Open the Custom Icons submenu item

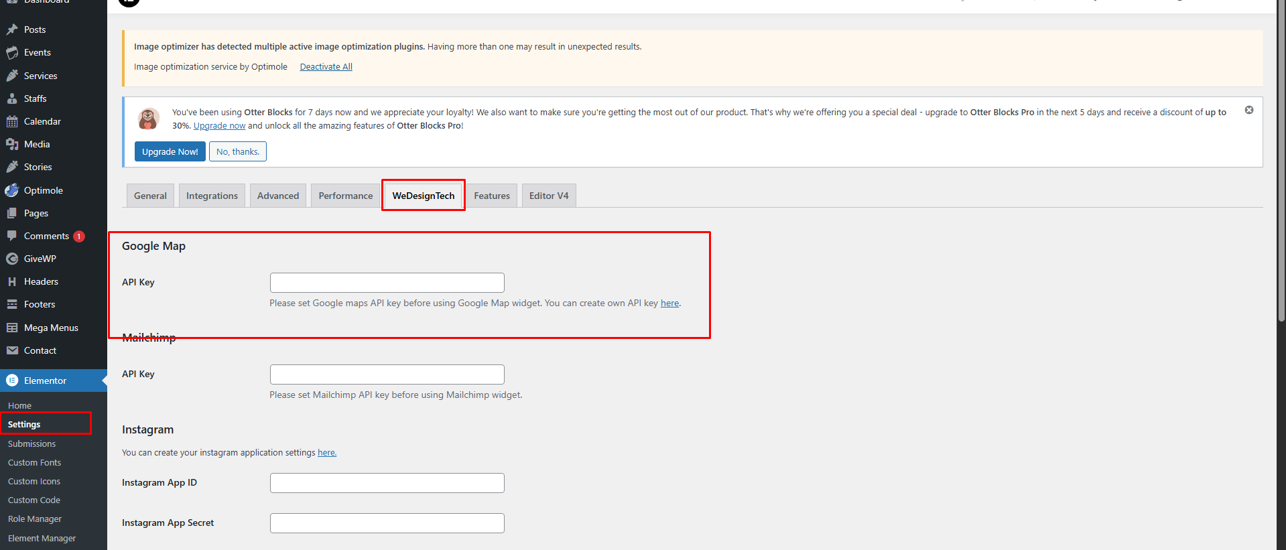point(34,481)
